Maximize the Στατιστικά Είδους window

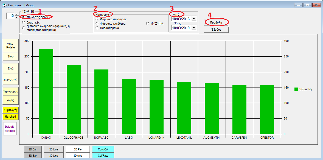click(307, 5)
